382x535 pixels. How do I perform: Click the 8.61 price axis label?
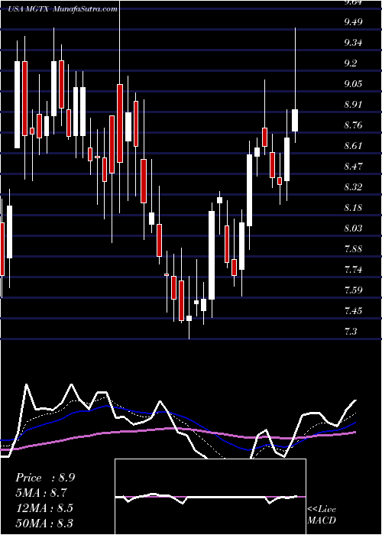(x=353, y=146)
